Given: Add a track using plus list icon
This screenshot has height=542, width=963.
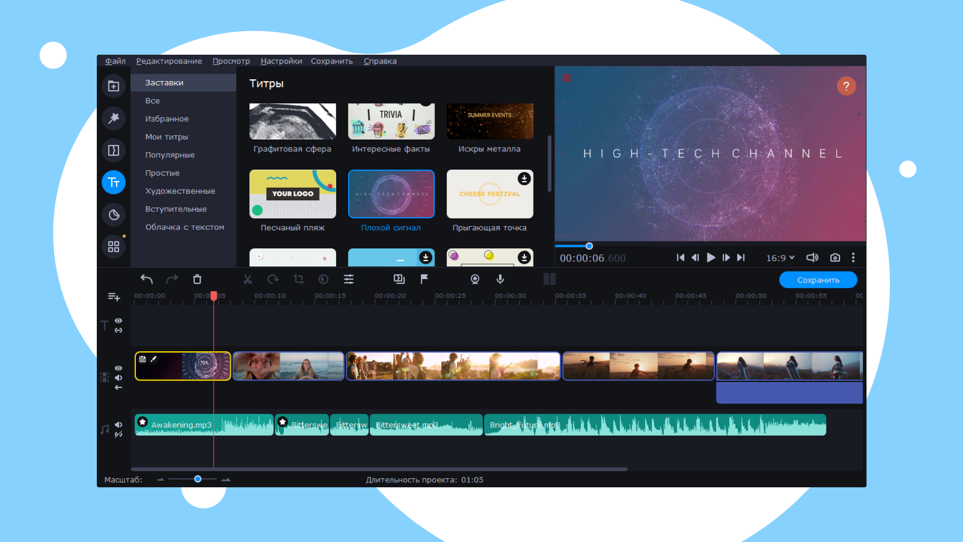Looking at the screenshot, I should coord(114,297).
